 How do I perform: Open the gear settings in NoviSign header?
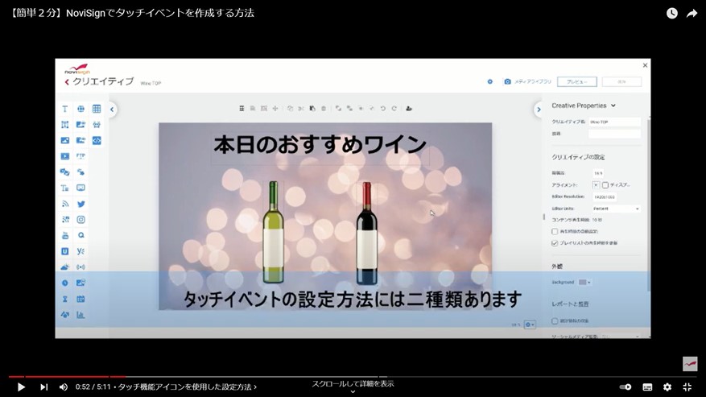(490, 81)
